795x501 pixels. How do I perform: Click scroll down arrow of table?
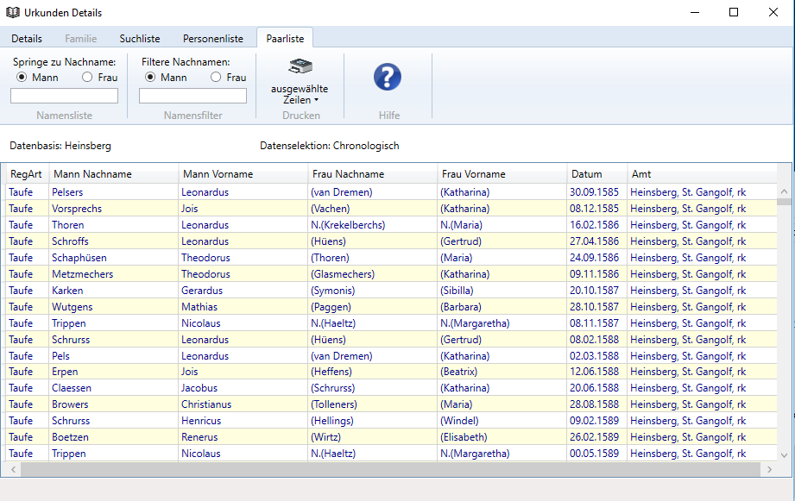(784, 454)
